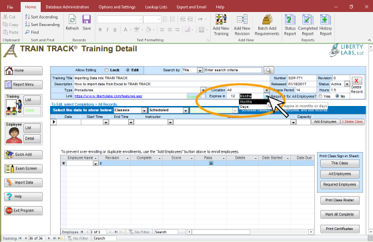Choose Months in expiry dropdown list
The width and height of the screenshot is (373, 242).
coord(253,102)
